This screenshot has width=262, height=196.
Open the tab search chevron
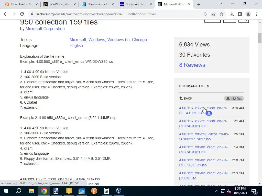click(221, 4)
